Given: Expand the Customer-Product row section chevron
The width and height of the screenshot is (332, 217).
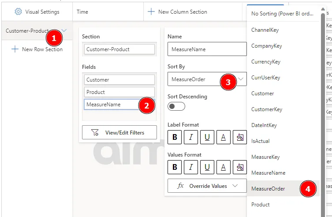Looking at the screenshot, I should pyautogui.click(x=64, y=31).
